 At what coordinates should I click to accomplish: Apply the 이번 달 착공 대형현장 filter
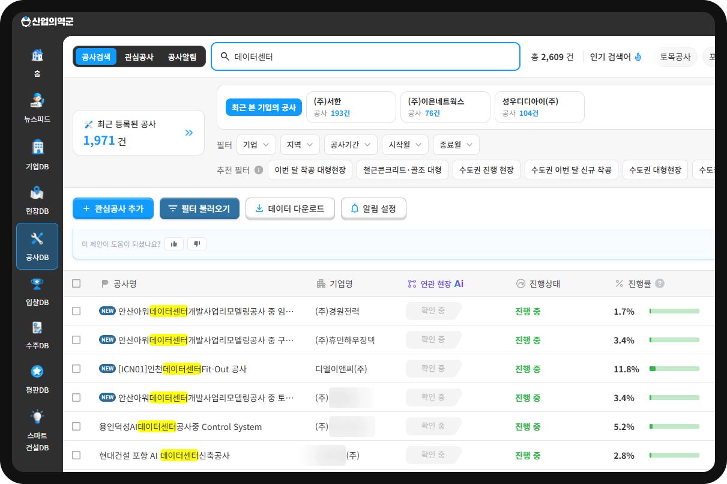coord(310,170)
